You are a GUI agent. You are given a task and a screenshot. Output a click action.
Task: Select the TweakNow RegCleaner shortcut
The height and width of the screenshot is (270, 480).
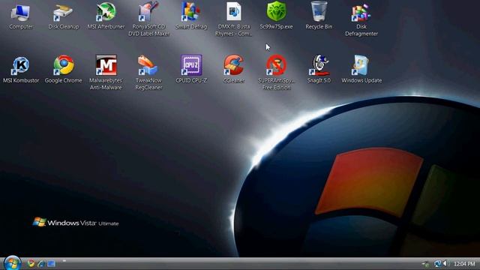pyautogui.click(x=148, y=73)
